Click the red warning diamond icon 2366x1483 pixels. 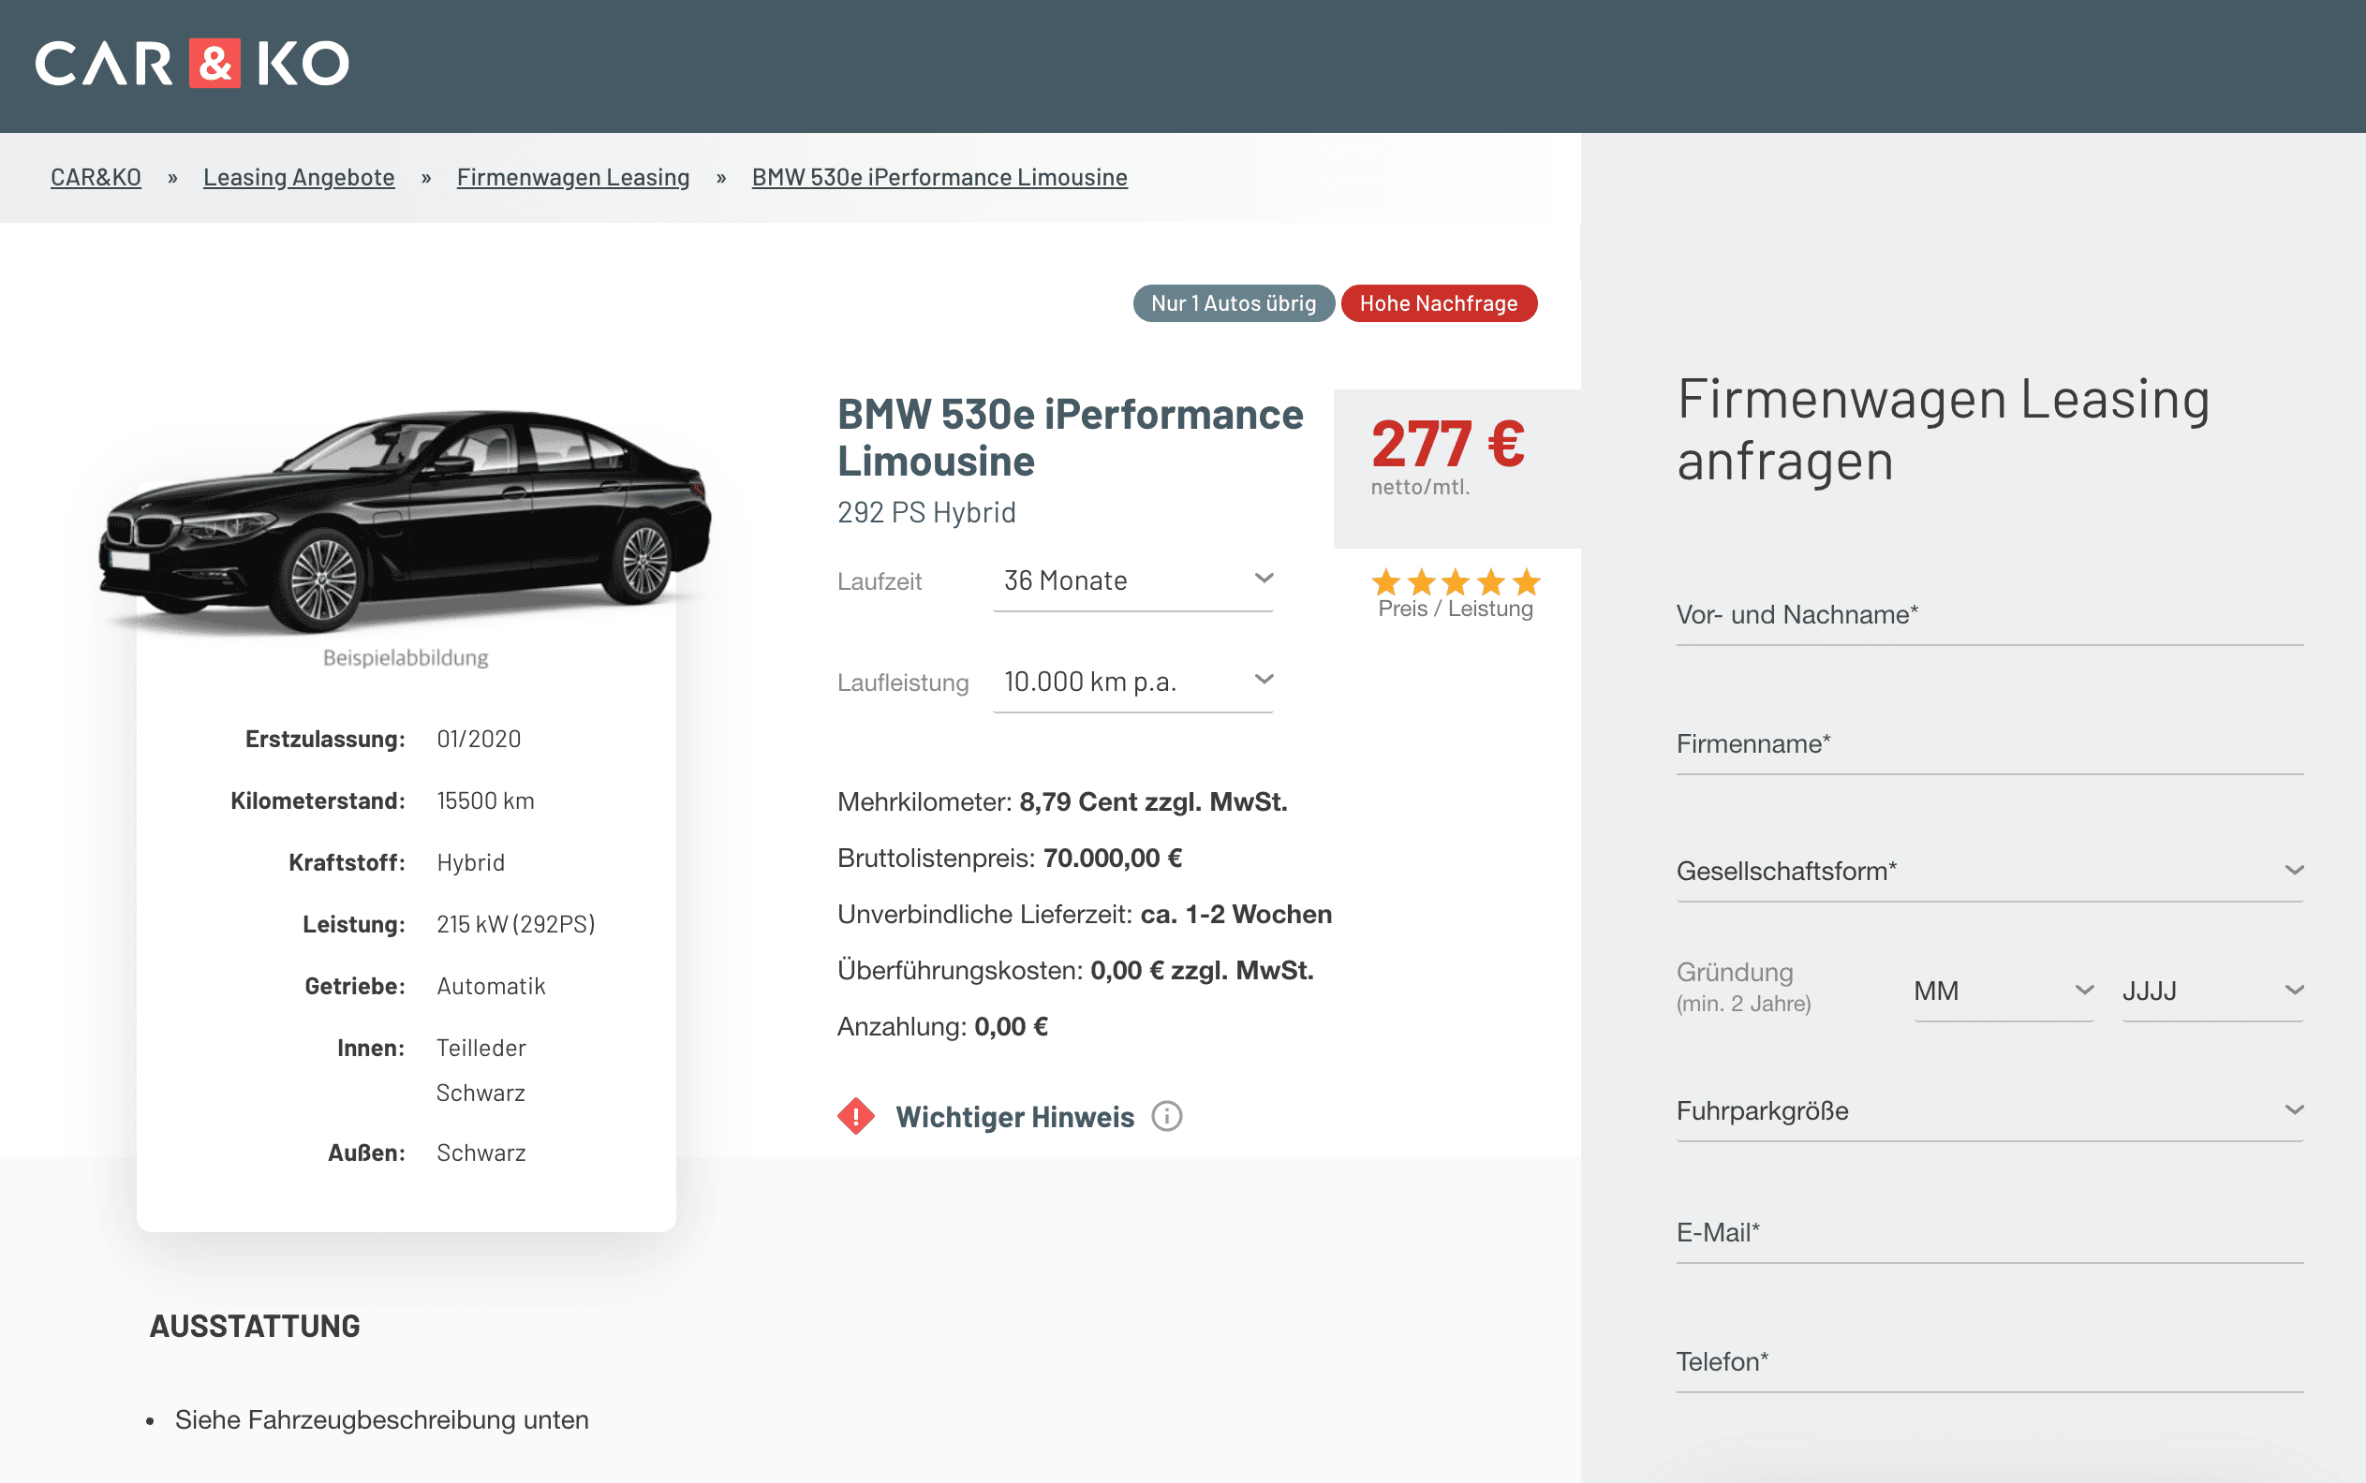pos(856,1116)
